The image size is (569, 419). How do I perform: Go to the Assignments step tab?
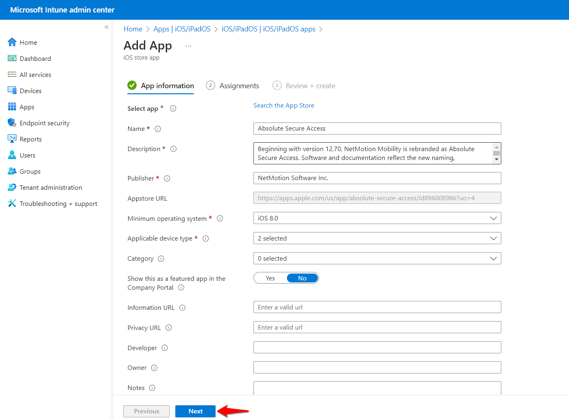coord(233,86)
